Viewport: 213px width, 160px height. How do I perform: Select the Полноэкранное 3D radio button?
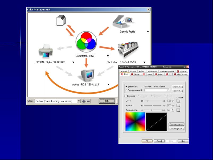pos(126,90)
